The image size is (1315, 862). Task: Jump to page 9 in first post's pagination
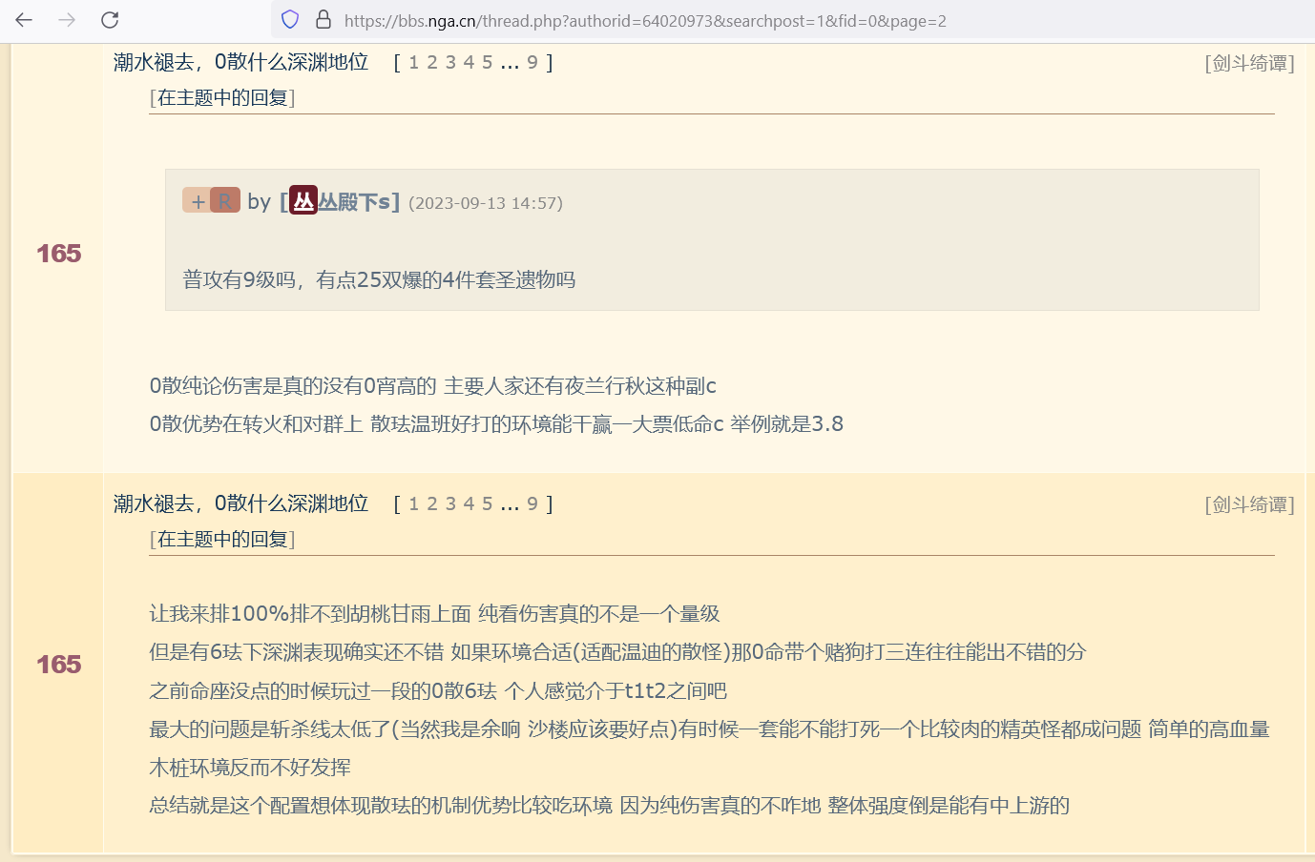532,63
